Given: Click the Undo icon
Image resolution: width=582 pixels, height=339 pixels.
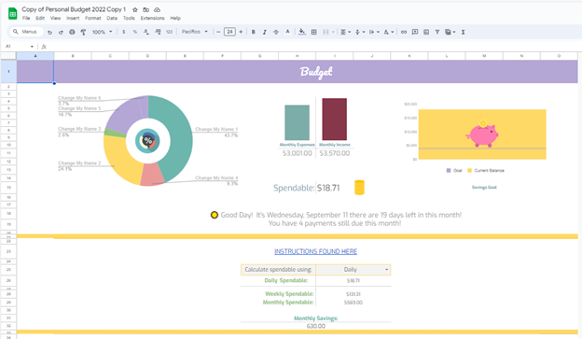Looking at the screenshot, I should (x=49, y=32).
